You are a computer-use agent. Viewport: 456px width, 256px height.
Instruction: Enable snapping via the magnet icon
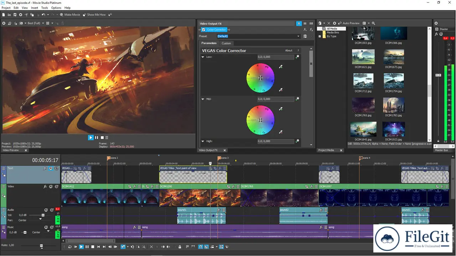pos(200,247)
